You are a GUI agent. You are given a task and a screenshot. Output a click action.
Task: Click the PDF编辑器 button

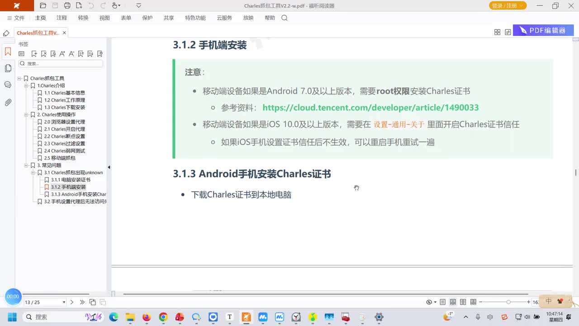coord(543,30)
